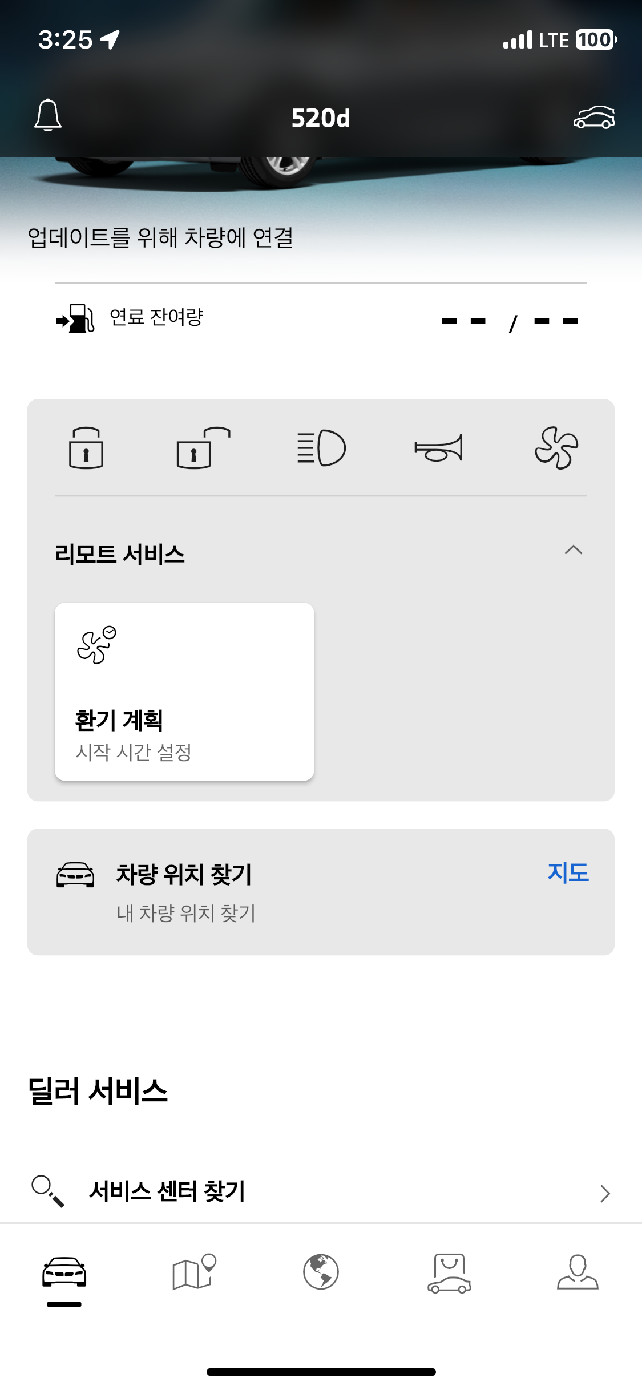
Task: Collapse the 리모트 서비스 section
Action: click(x=573, y=550)
